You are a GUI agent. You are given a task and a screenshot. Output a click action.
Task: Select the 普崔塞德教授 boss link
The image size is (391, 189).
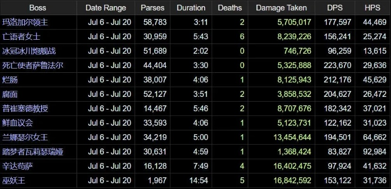coord(25,109)
